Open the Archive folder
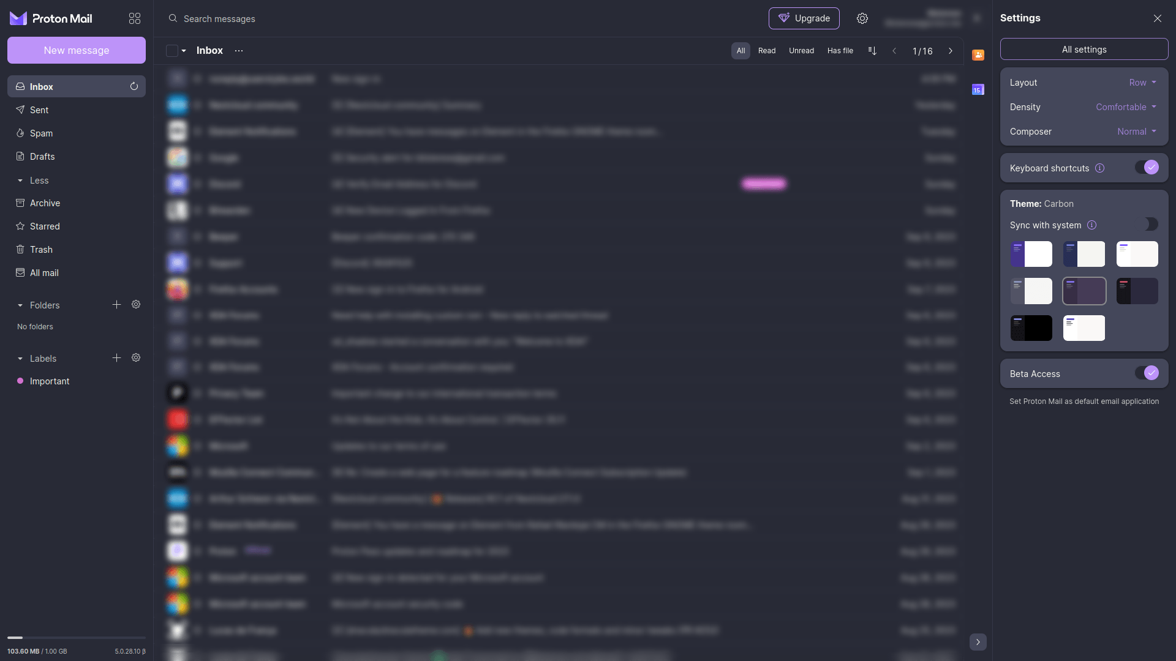 pyautogui.click(x=77, y=203)
